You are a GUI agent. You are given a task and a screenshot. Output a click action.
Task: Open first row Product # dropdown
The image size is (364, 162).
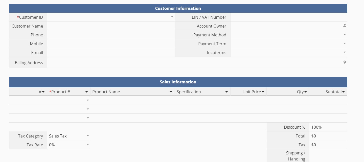88,100
